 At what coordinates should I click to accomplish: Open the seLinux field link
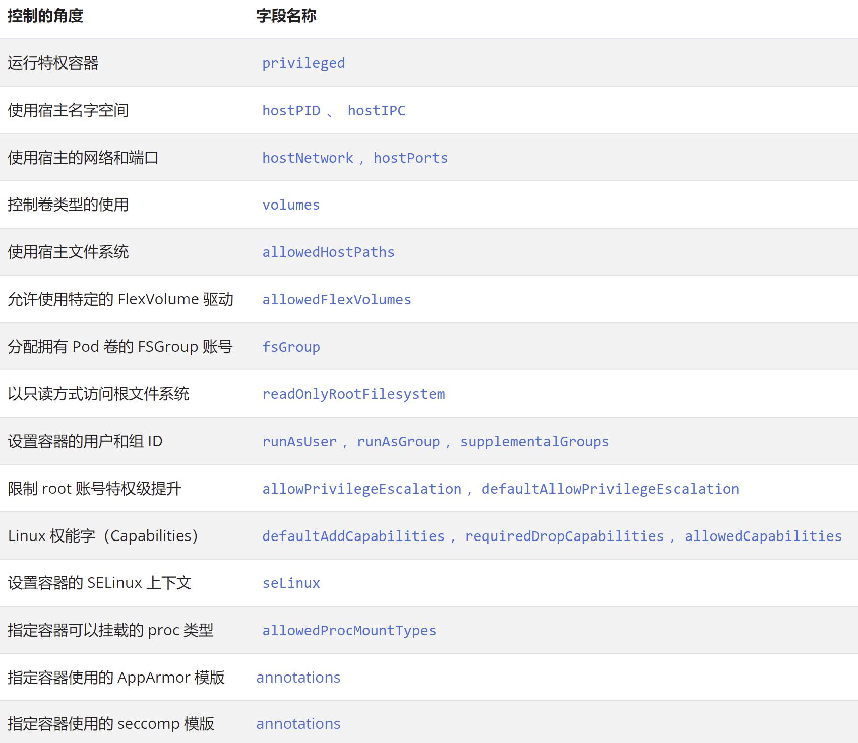[291, 583]
